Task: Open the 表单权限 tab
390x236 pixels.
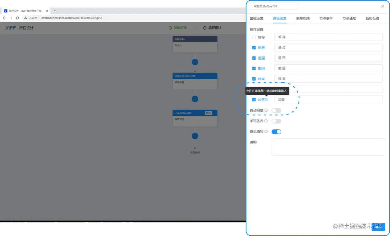Action: tap(303, 19)
